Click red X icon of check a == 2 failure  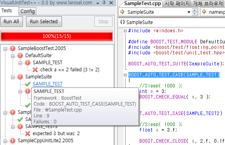[35, 70]
